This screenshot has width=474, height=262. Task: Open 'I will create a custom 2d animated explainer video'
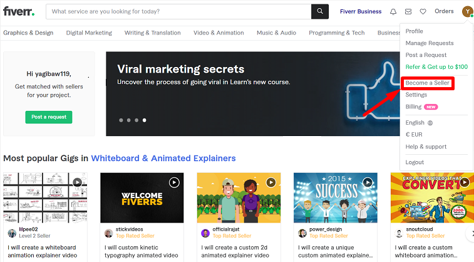[x=235, y=251]
